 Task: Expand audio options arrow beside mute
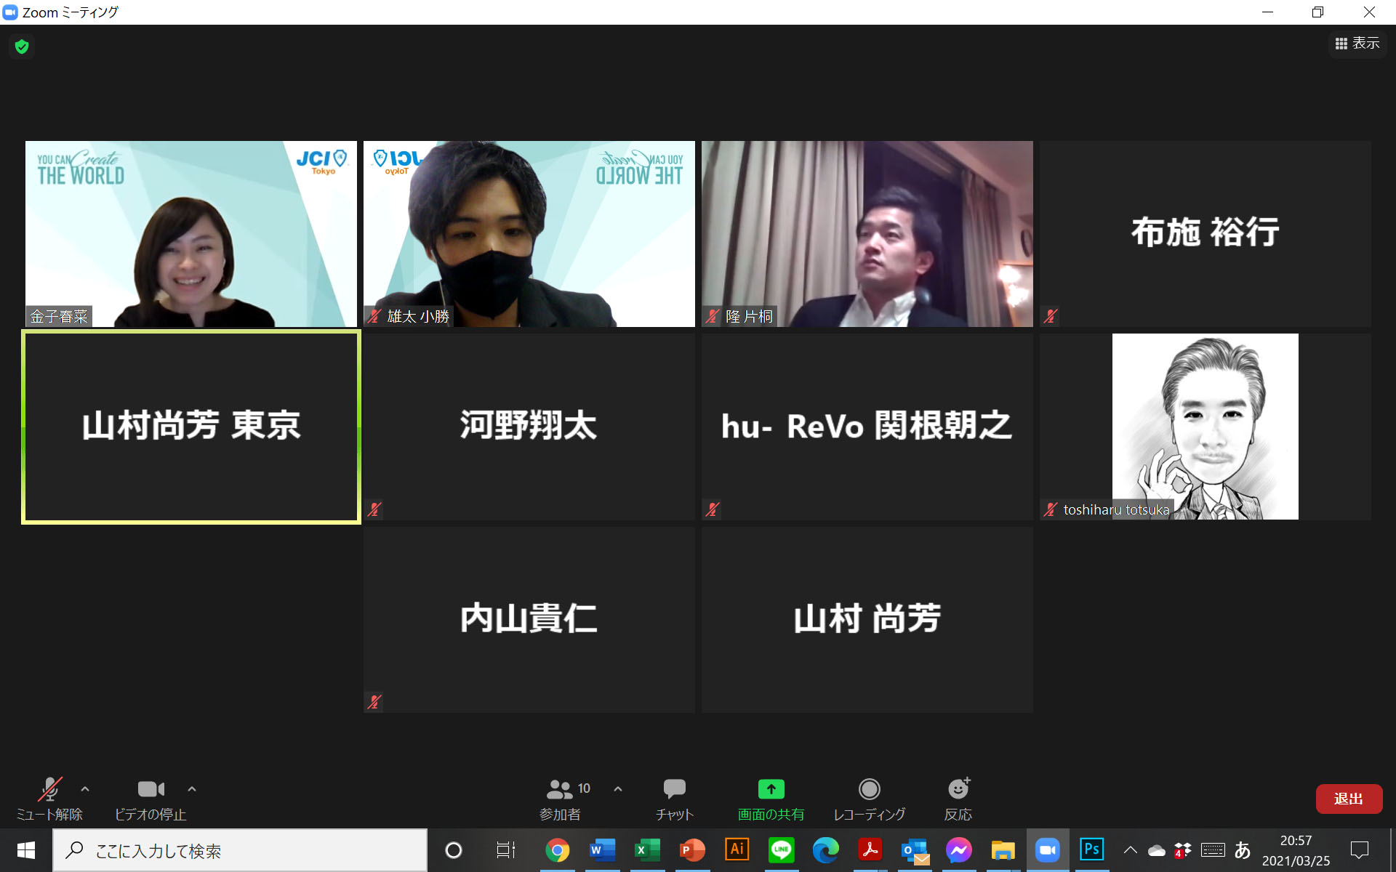pos(85,789)
